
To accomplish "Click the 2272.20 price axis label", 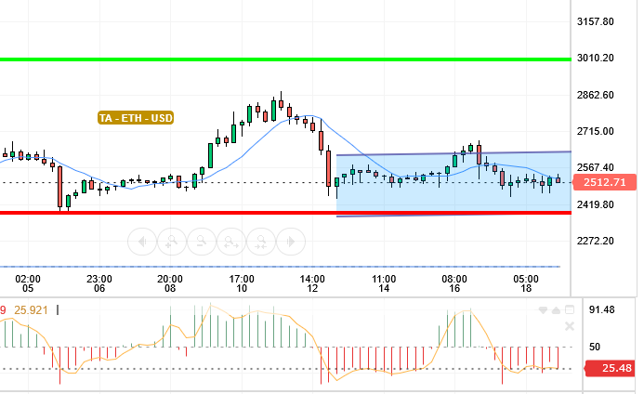I will pyautogui.click(x=595, y=241).
